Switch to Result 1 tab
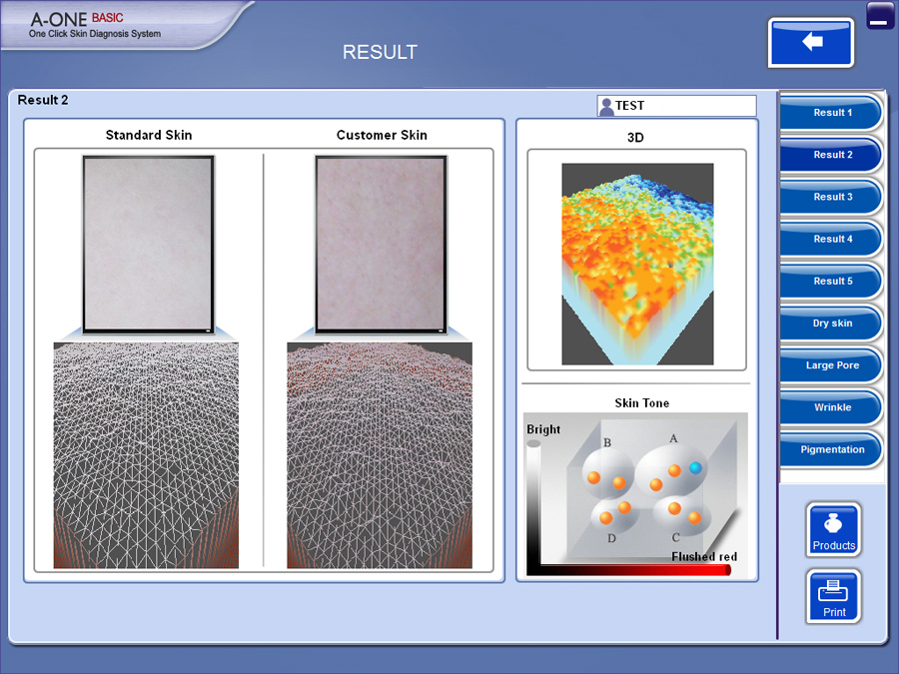The width and height of the screenshot is (899, 674). [x=831, y=112]
